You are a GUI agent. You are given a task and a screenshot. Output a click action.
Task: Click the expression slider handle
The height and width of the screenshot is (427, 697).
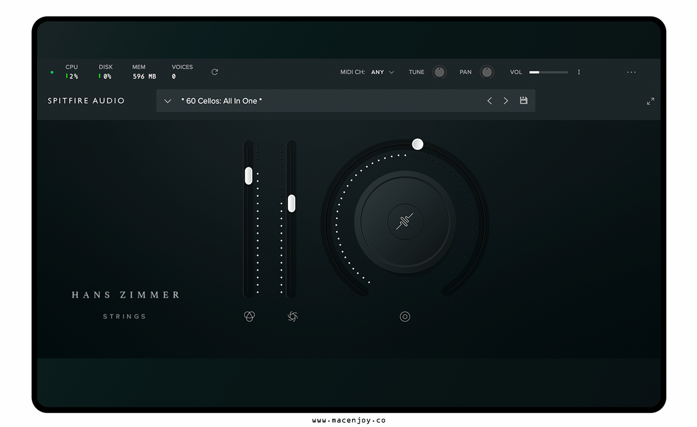[x=249, y=175]
